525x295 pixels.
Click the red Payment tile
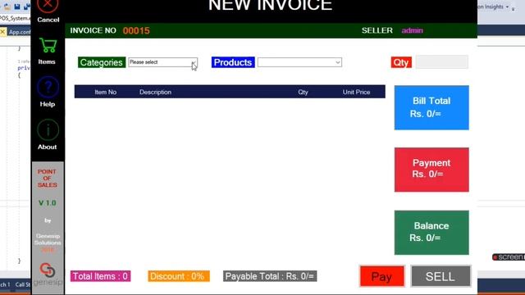click(431, 170)
